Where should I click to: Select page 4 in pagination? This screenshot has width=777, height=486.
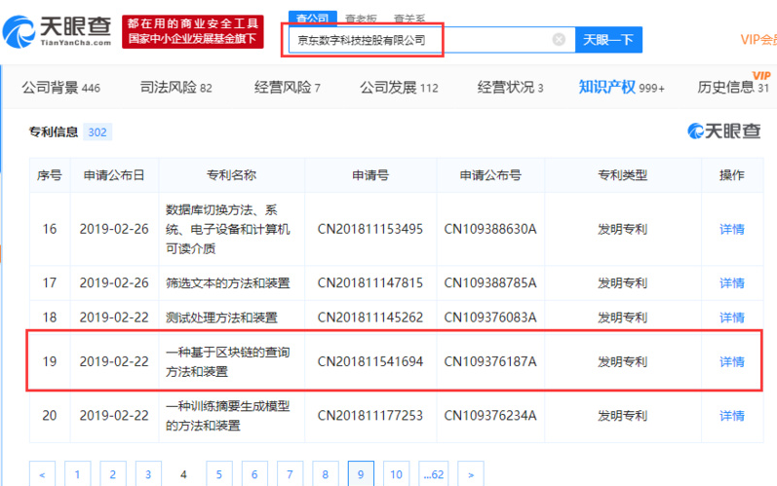(183, 474)
